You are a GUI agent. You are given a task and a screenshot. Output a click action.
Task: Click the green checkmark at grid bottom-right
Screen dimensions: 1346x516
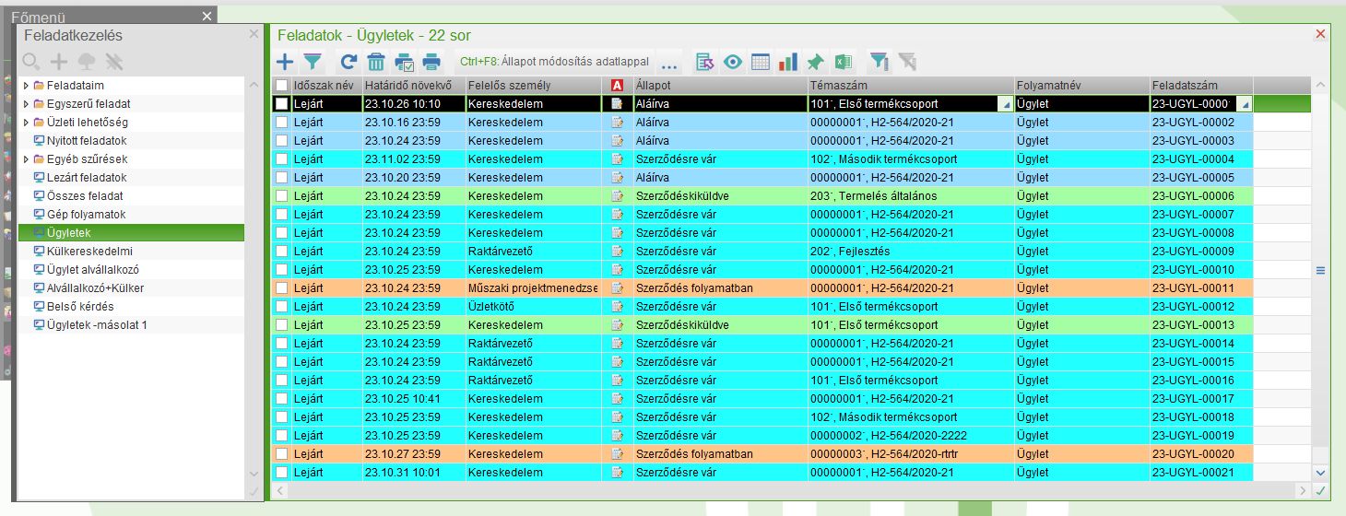pos(1320,490)
